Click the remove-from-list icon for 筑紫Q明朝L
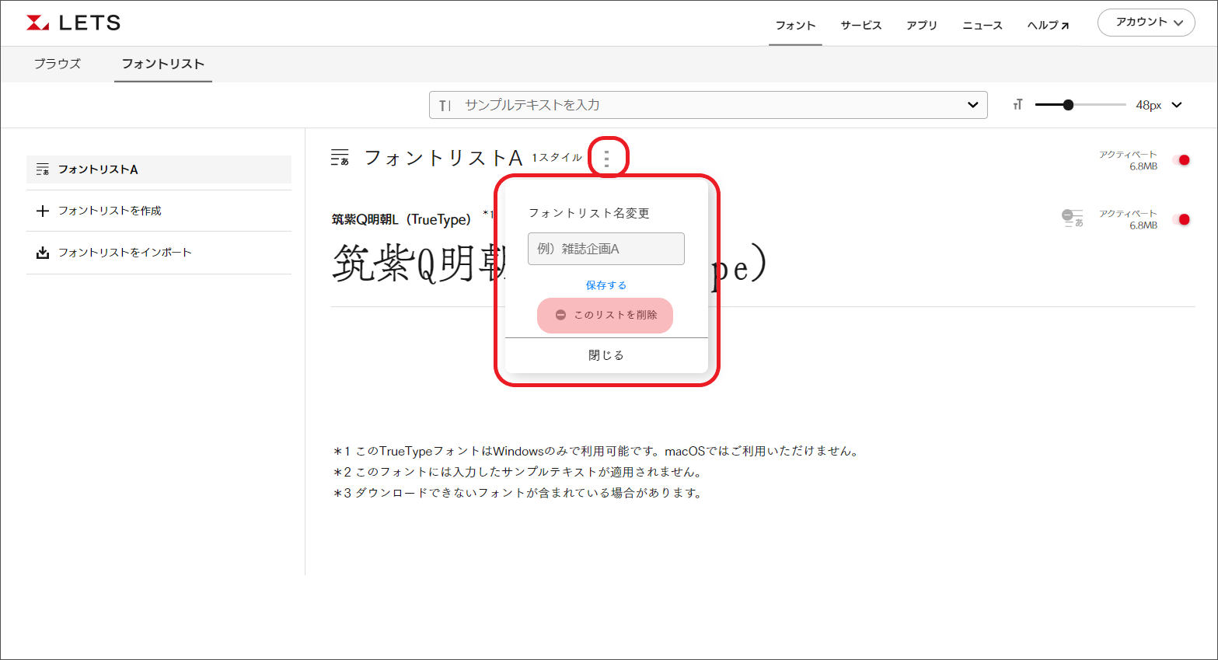The image size is (1218, 660). (x=1073, y=218)
